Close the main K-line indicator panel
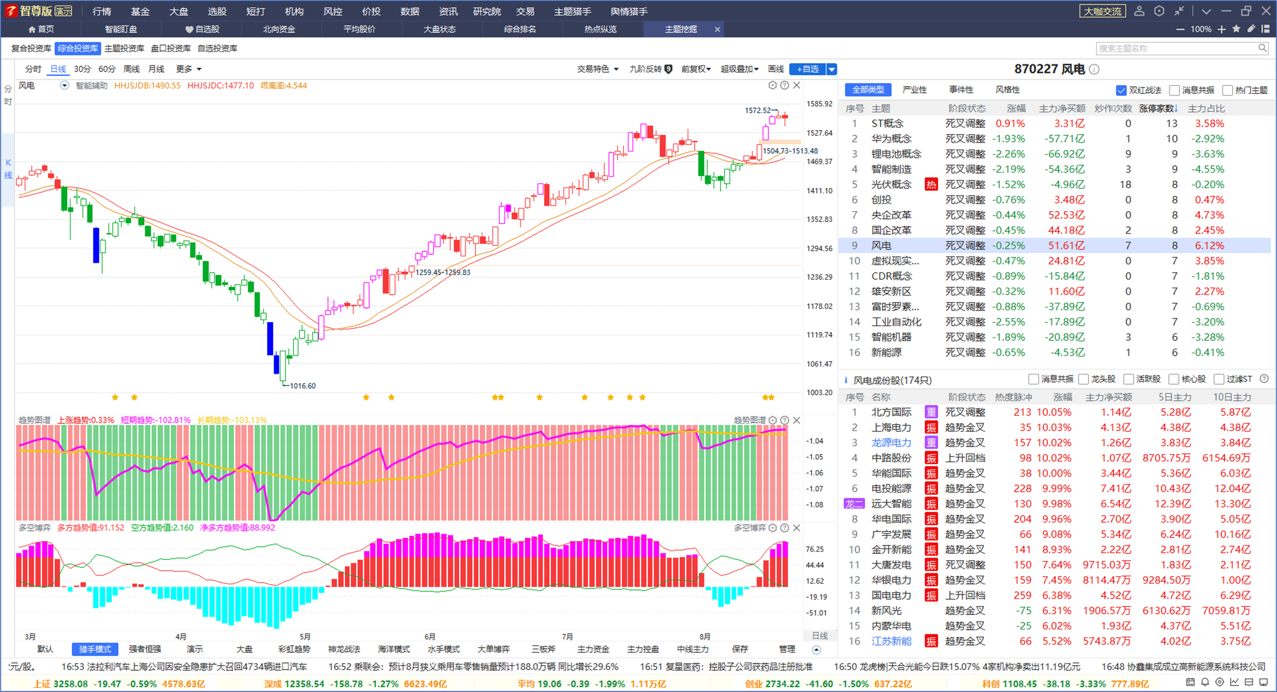Viewport: 1277px width, 692px height. (x=797, y=85)
